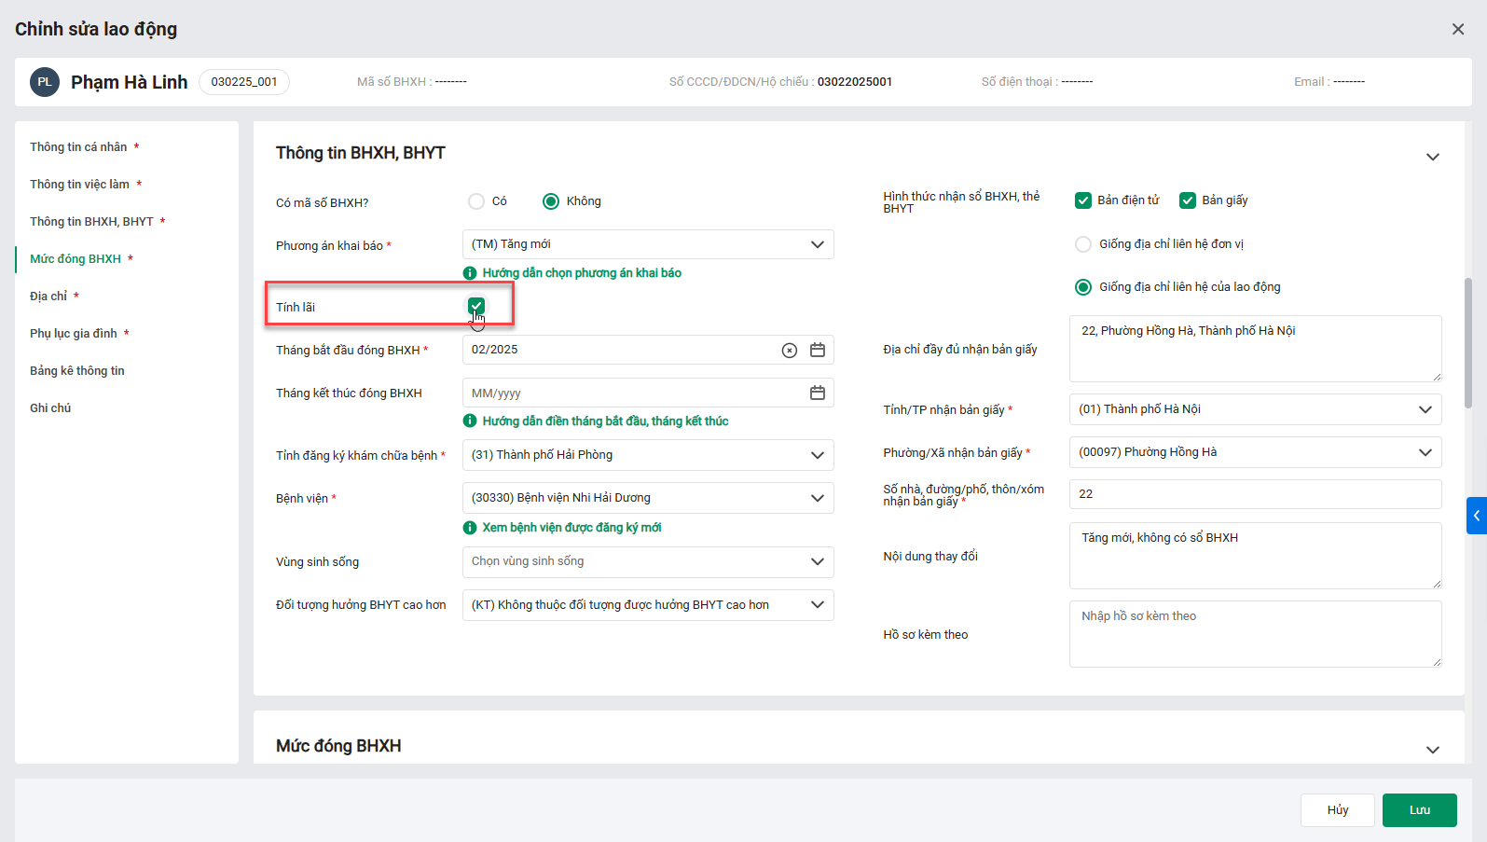Toggle the Bản giấy checkbox

point(1188,200)
